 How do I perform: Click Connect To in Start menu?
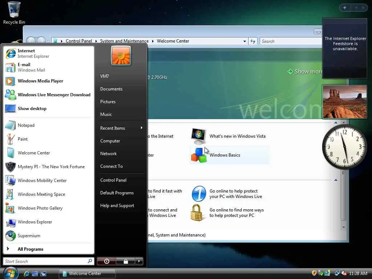pyautogui.click(x=121, y=166)
